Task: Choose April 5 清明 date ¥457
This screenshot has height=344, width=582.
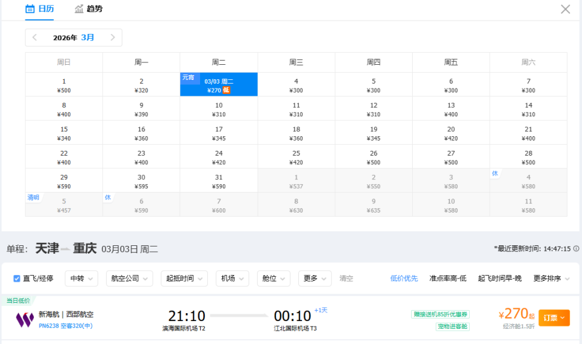Action: click(x=64, y=205)
